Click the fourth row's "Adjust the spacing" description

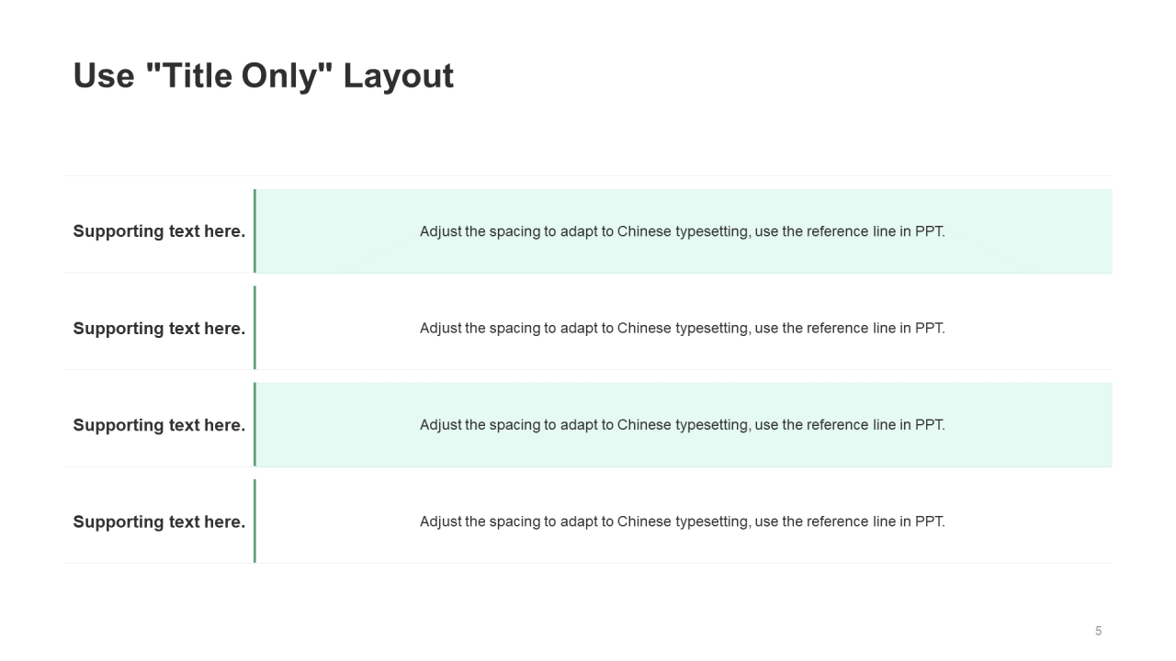682,521
